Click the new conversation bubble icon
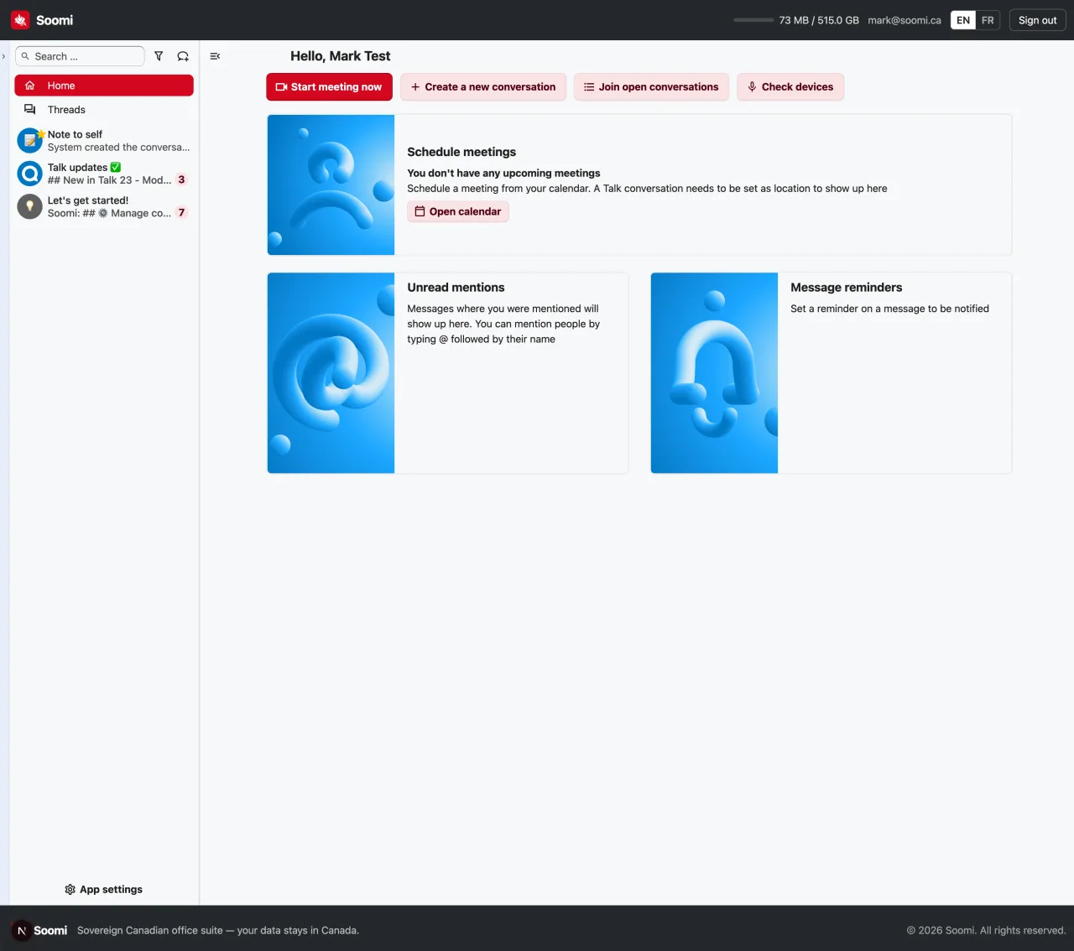 point(183,56)
